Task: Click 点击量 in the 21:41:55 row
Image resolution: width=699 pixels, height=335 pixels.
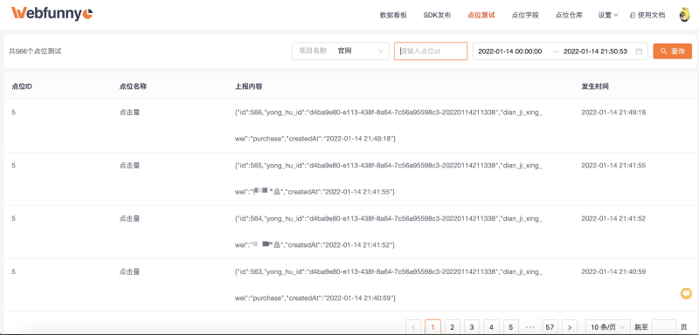Action: click(x=129, y=166)
